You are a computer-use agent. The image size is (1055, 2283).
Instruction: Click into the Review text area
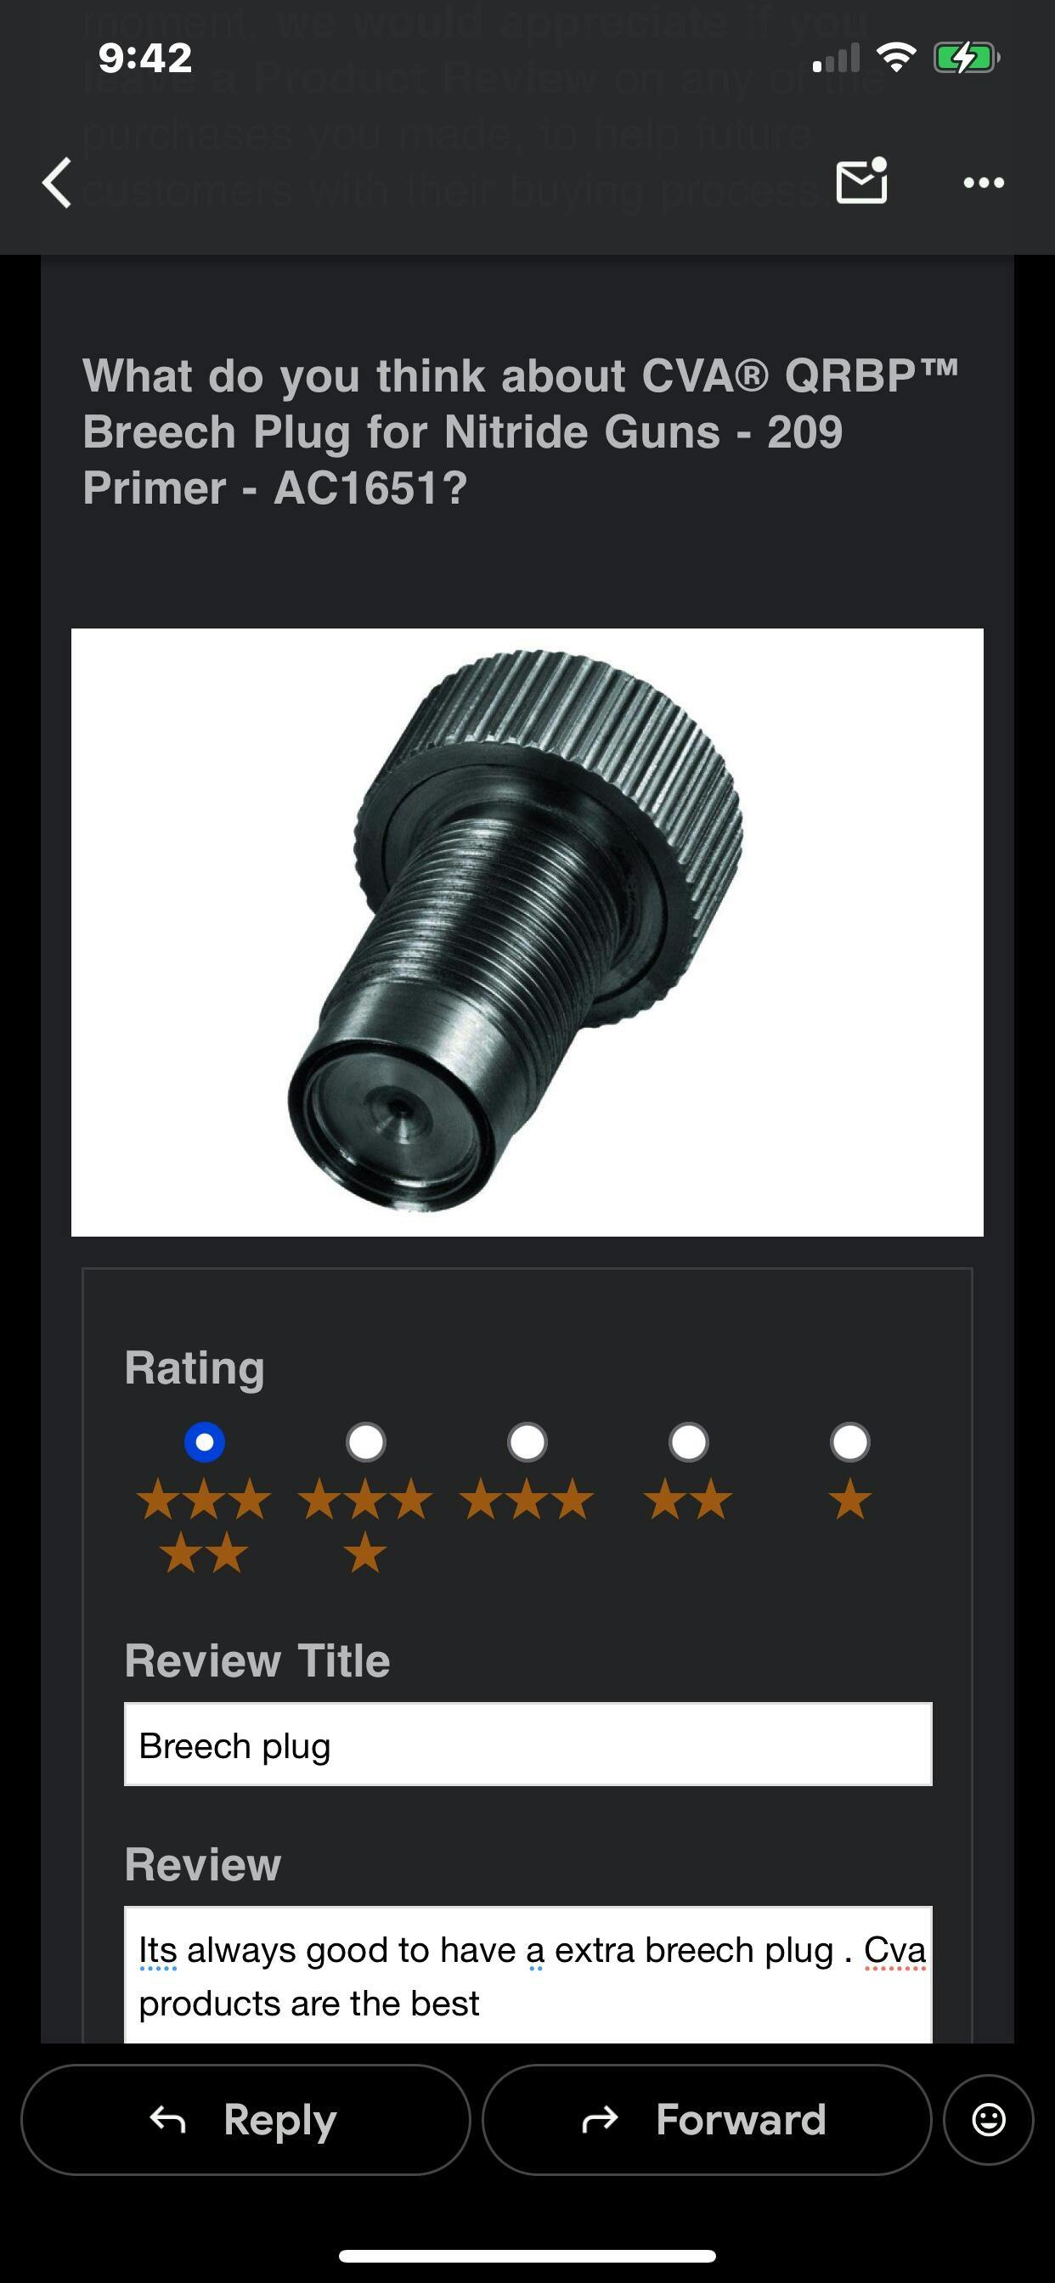click(x=528, y=1975)
